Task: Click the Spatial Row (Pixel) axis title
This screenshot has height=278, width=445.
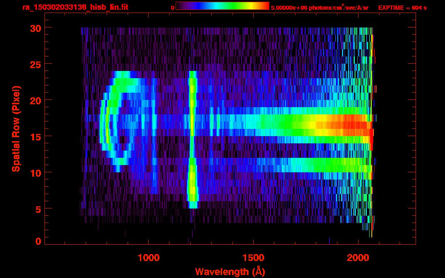Action: point(16,129)
